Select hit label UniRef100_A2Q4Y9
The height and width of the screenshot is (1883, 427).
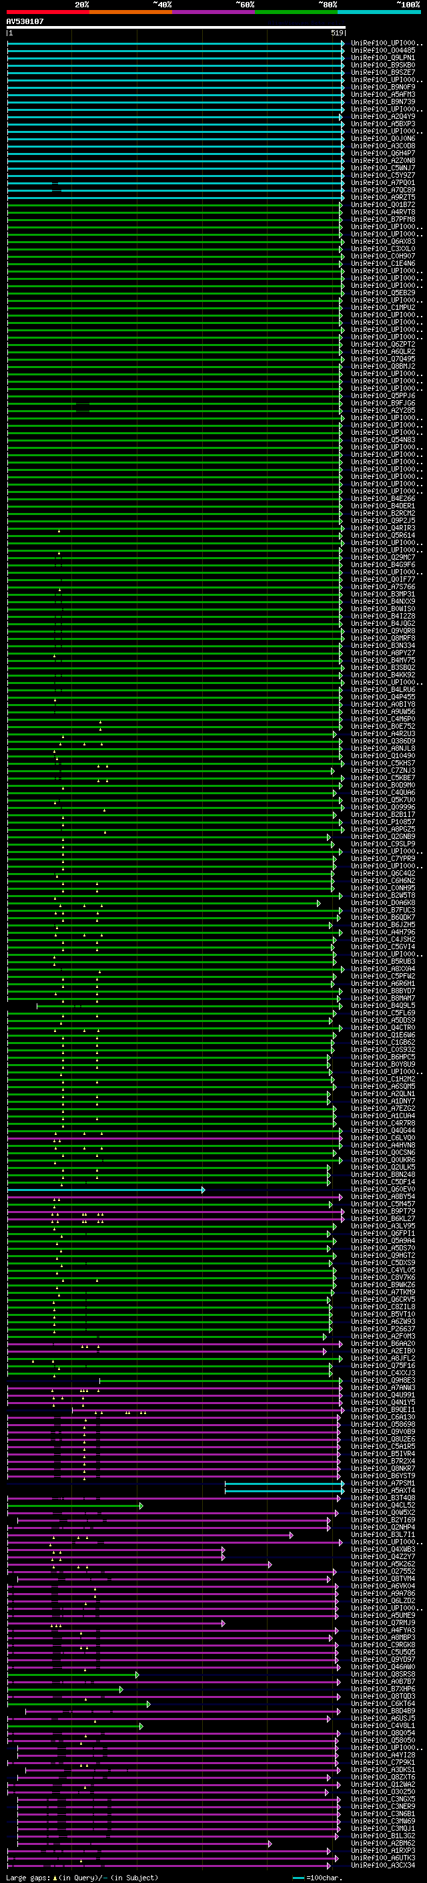[383, 116]
